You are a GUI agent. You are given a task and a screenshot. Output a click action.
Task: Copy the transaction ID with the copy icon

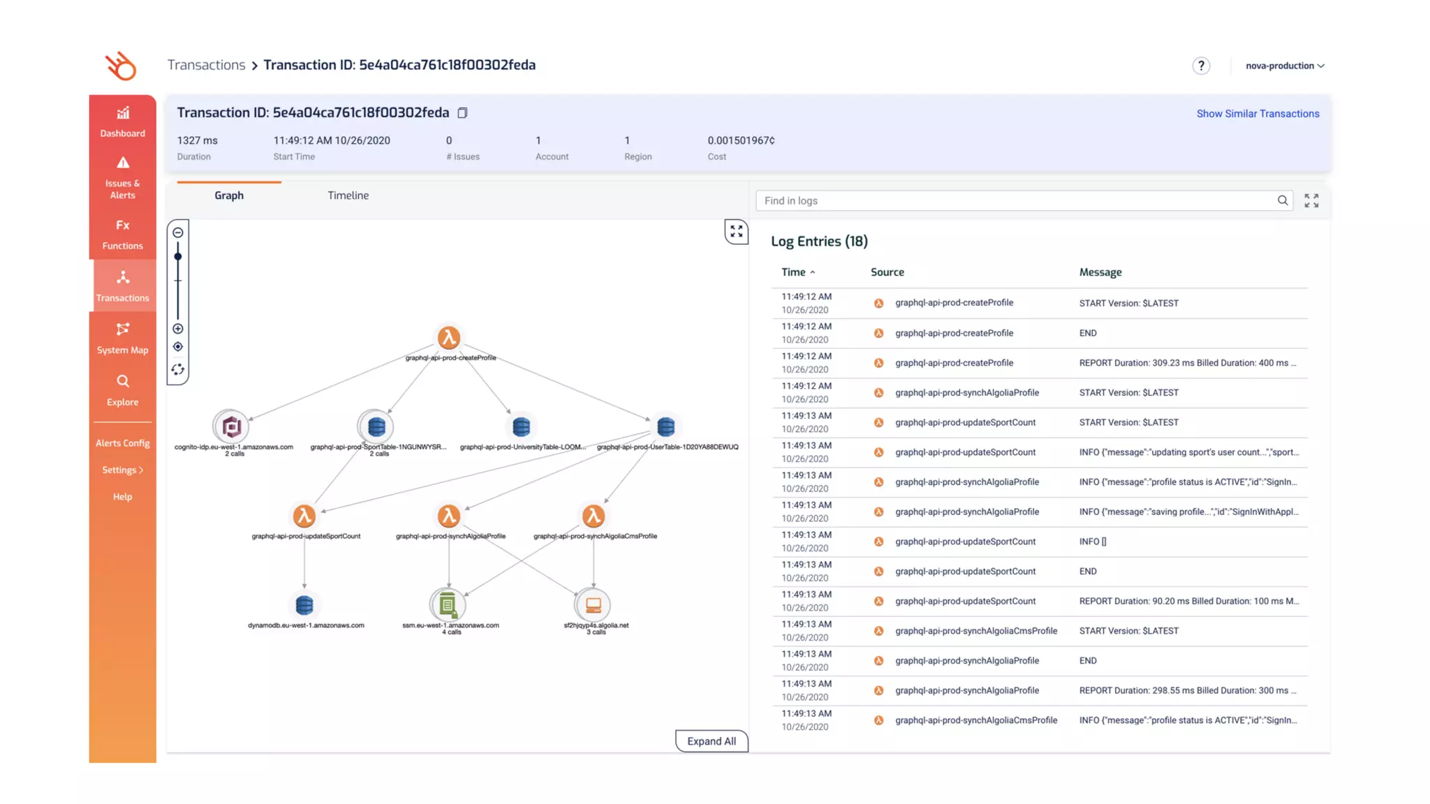tap(462, 113)
